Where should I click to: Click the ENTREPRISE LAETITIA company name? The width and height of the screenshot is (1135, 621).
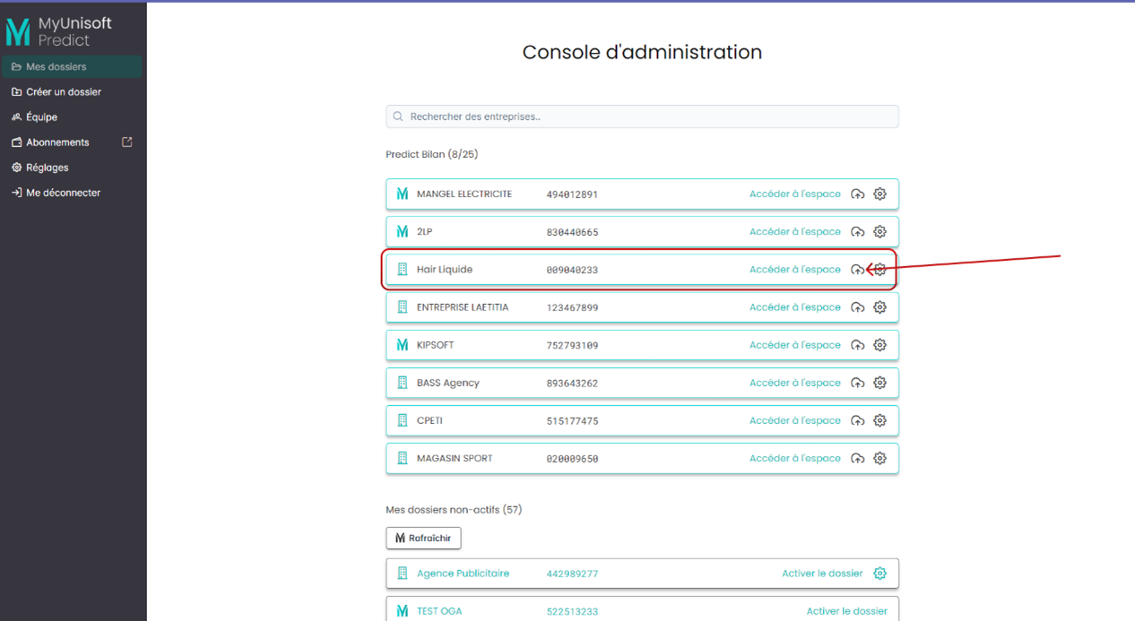[x=463, y=306]
